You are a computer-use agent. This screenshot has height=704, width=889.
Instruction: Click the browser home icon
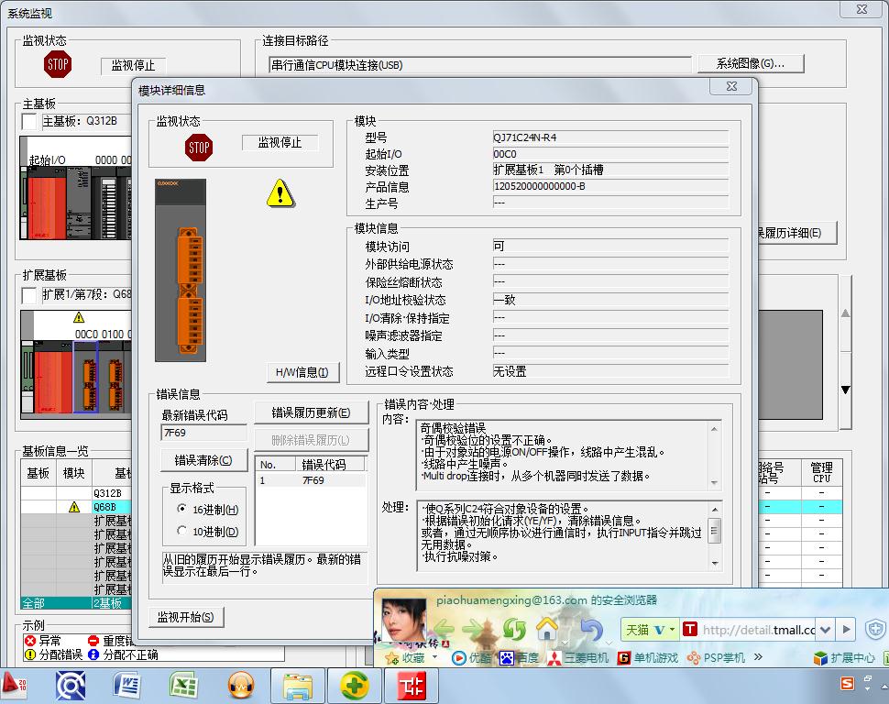pos(547,630)
